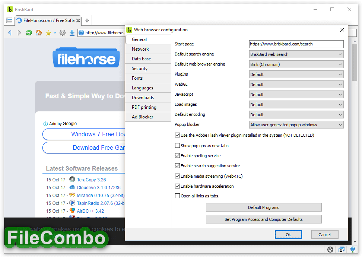The width and height of the screenshot is (362, 257).
Task: Toggle Enable search suggestion service checkbox
Action: pyautogui.click(x=177, y=166)
